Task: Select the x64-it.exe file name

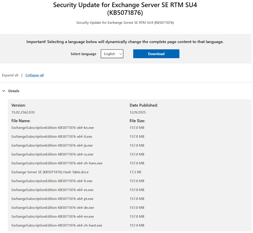Action: point(52,136)
